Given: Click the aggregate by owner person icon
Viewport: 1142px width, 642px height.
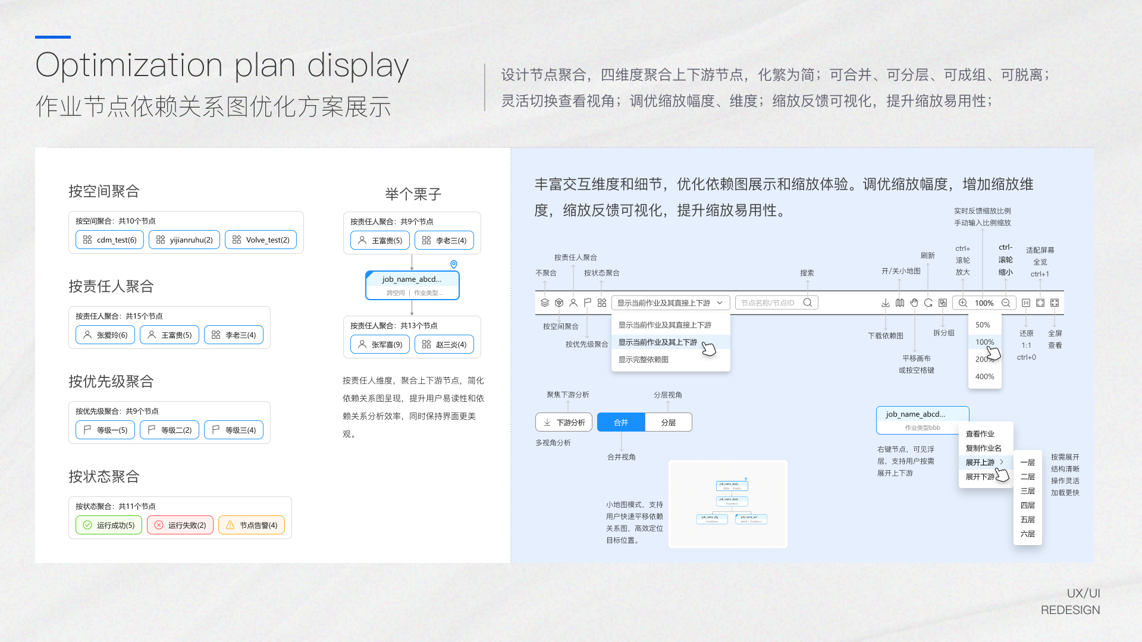Looking at the screenshot, I should 573,303.
